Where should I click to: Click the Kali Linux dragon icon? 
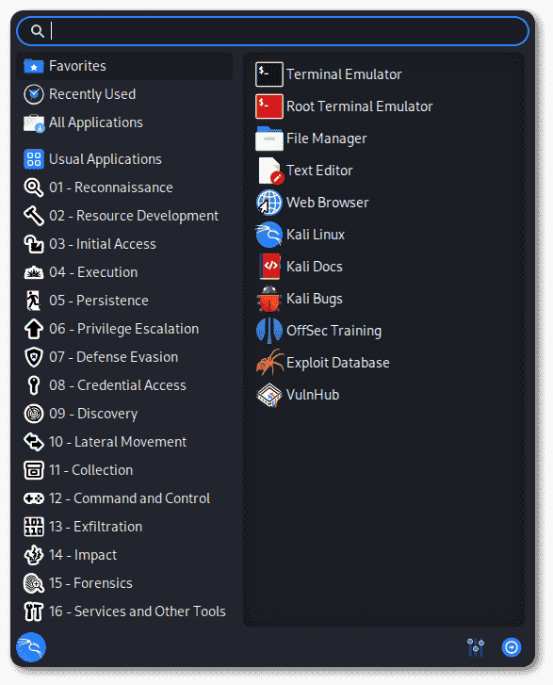[269, 235]
